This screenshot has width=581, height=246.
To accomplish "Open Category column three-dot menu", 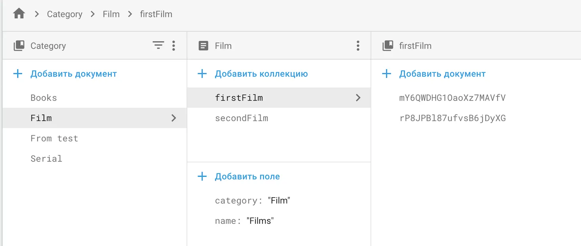I will 174,46.
